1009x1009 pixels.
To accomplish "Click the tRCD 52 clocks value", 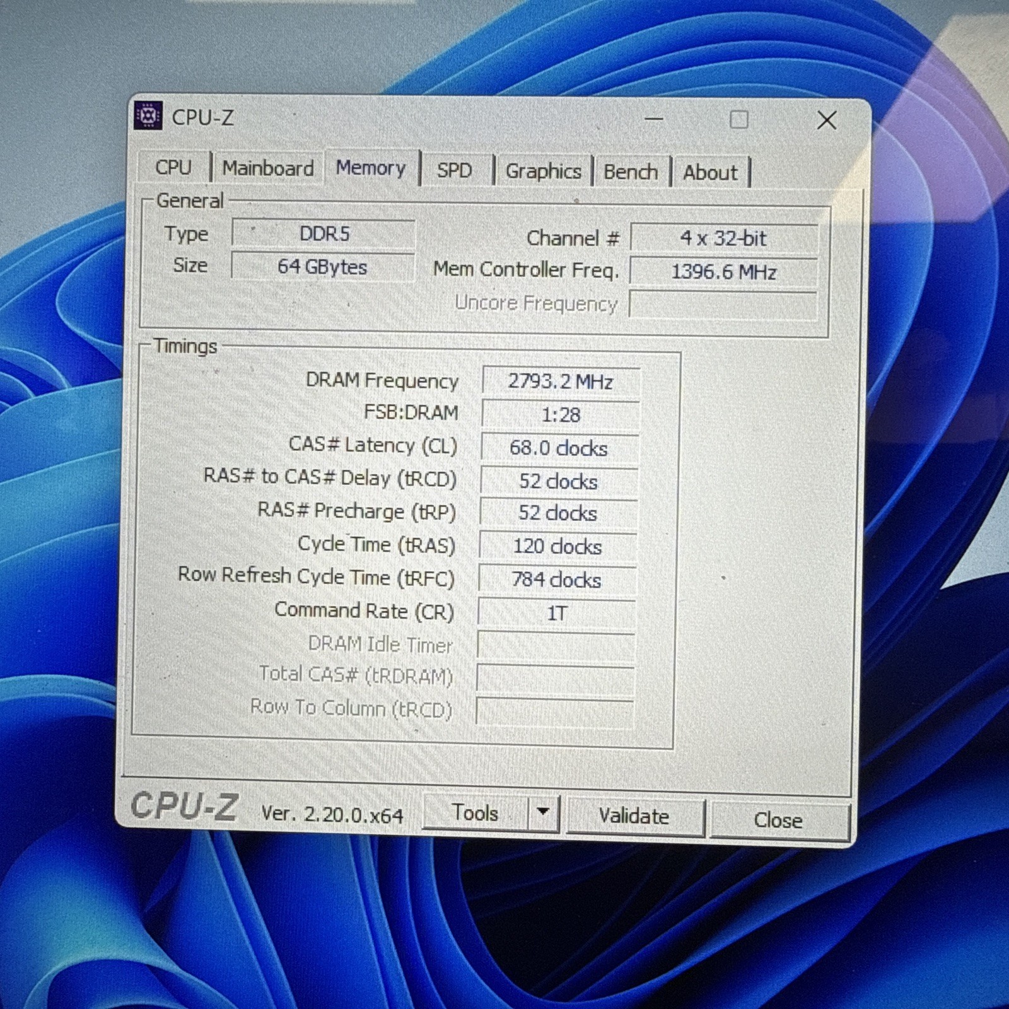I will tap(559, 481).
